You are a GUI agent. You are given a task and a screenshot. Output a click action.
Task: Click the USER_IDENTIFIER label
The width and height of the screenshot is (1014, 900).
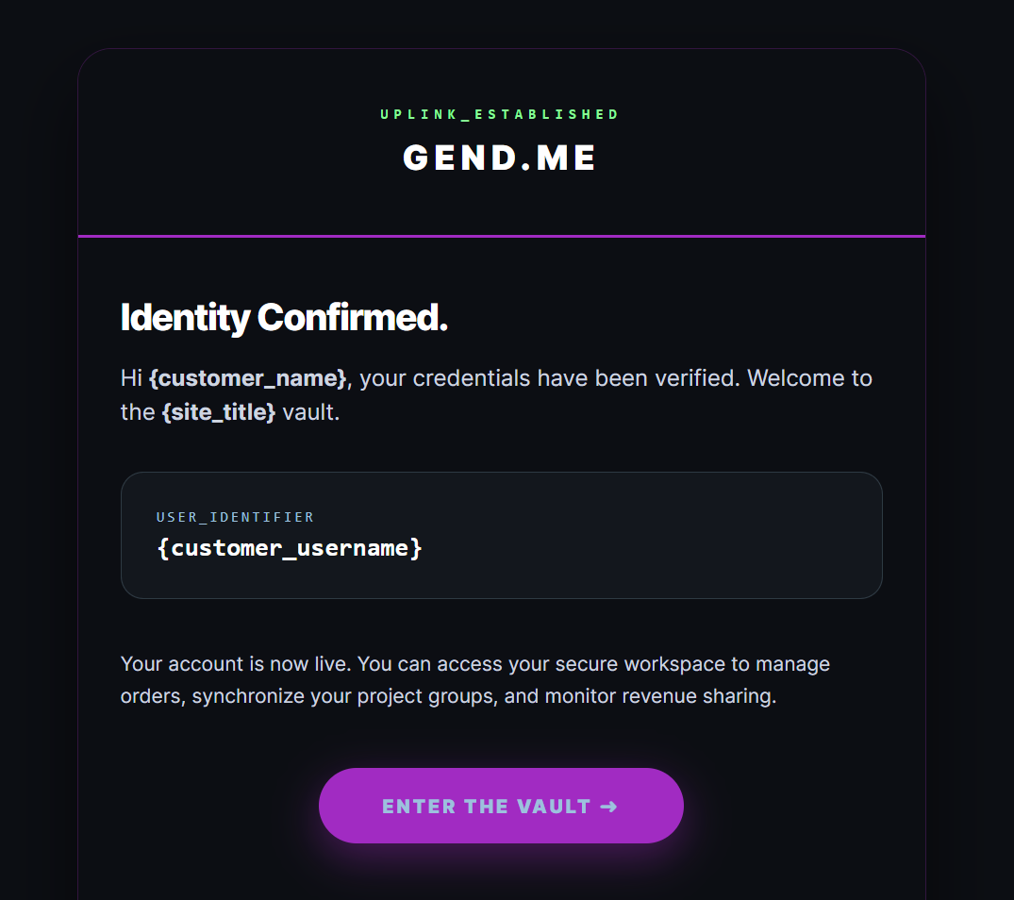(x=235, y=517)
